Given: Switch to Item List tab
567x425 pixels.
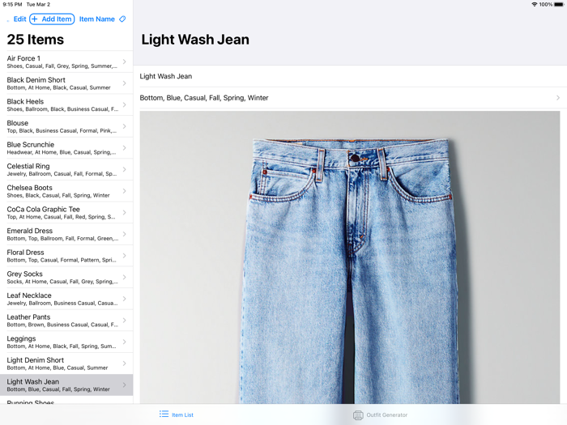Looking at the screenshot, I should point(177,414).
